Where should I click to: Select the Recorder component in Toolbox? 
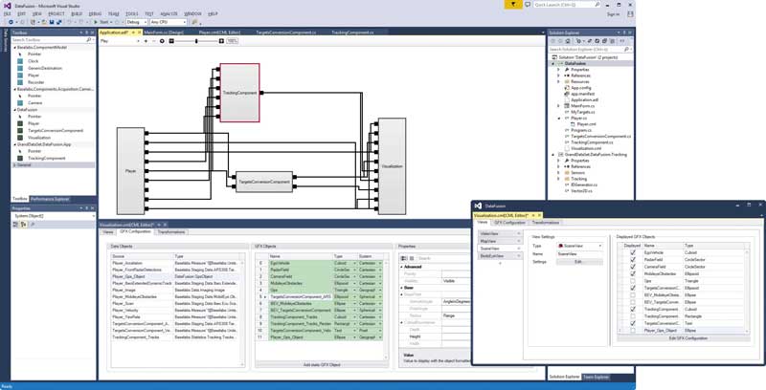tap(34, 80)
